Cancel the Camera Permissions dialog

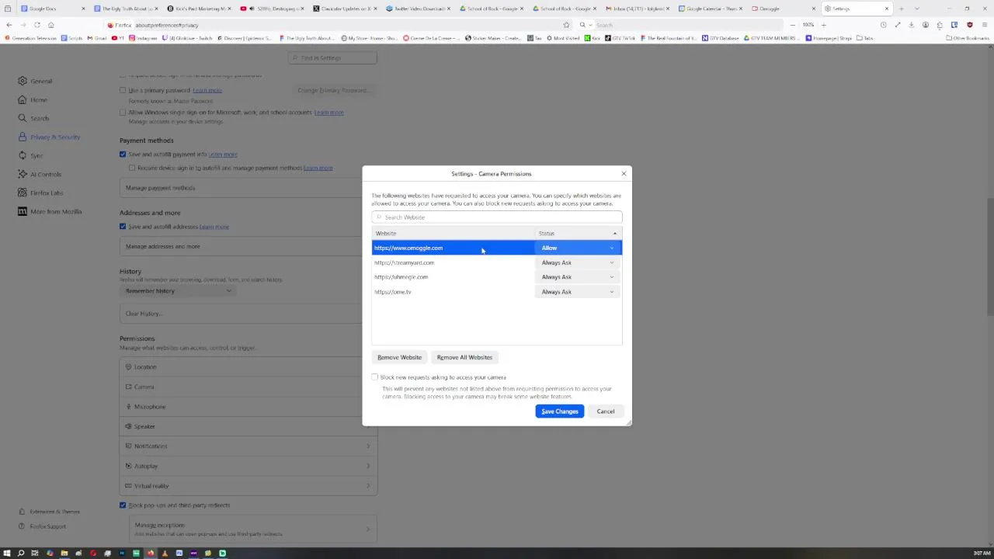click(x=605, y=411)
